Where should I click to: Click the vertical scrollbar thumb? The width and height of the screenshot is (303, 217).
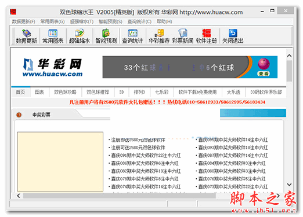289,71
